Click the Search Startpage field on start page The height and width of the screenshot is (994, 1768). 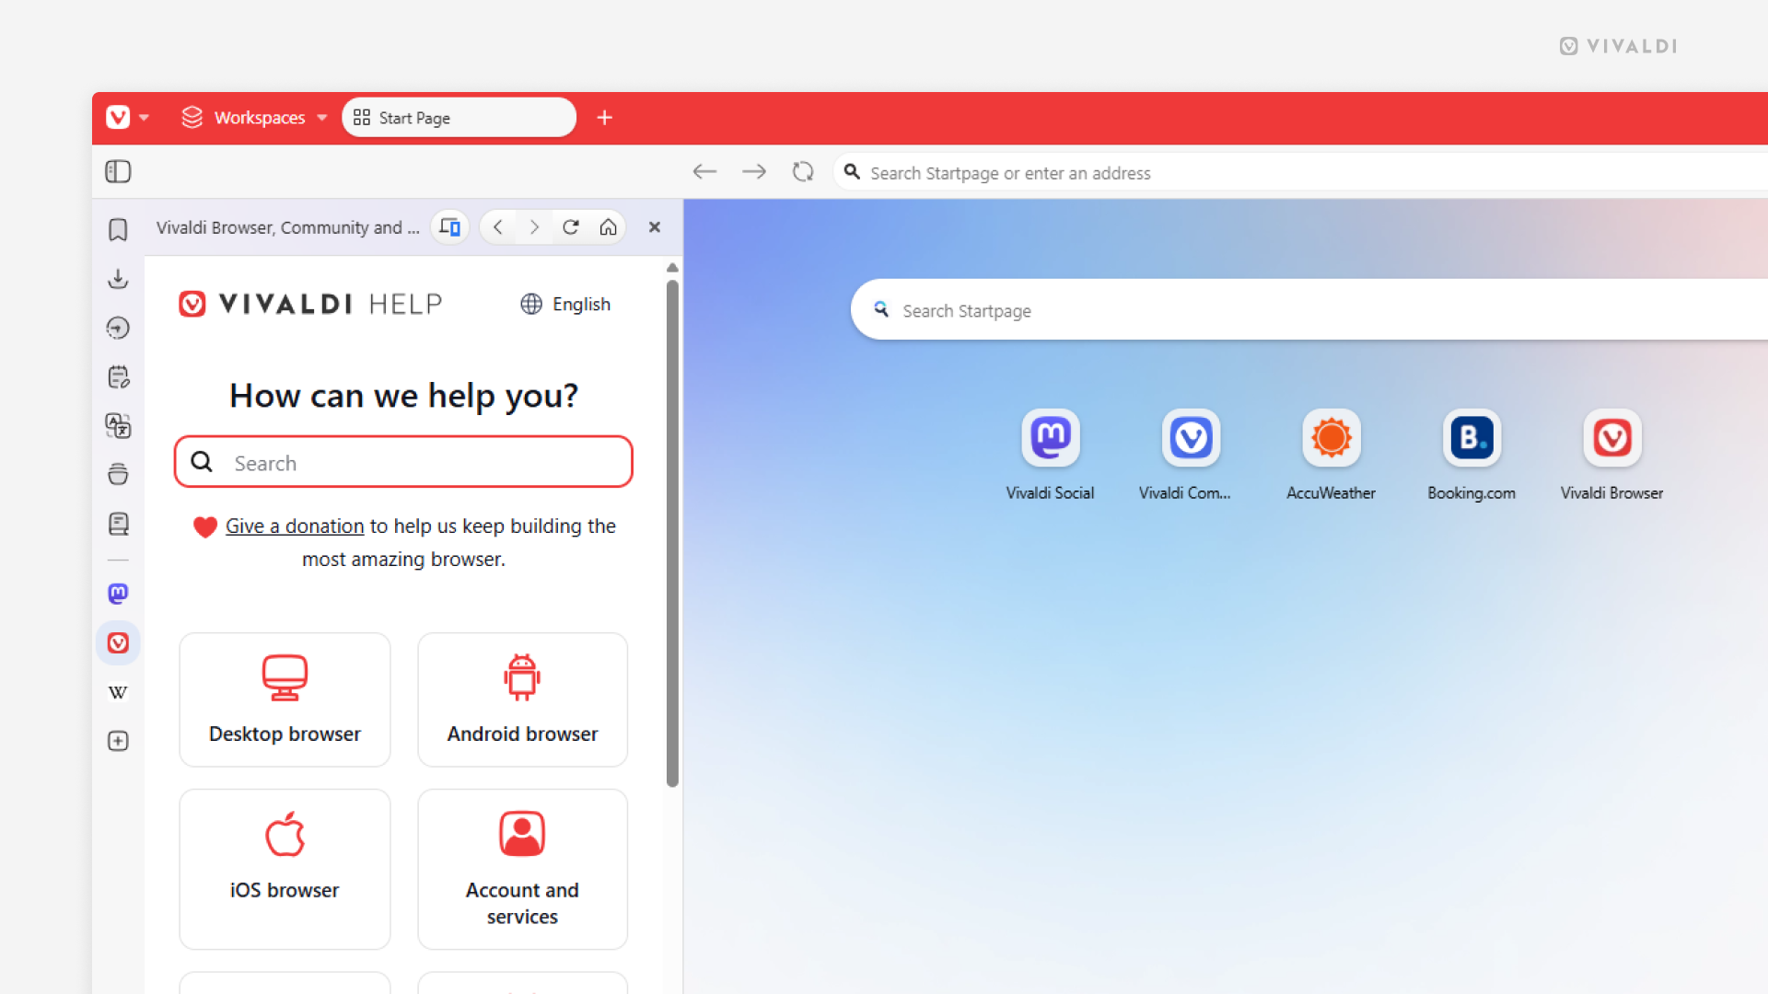coord(1309,310)
